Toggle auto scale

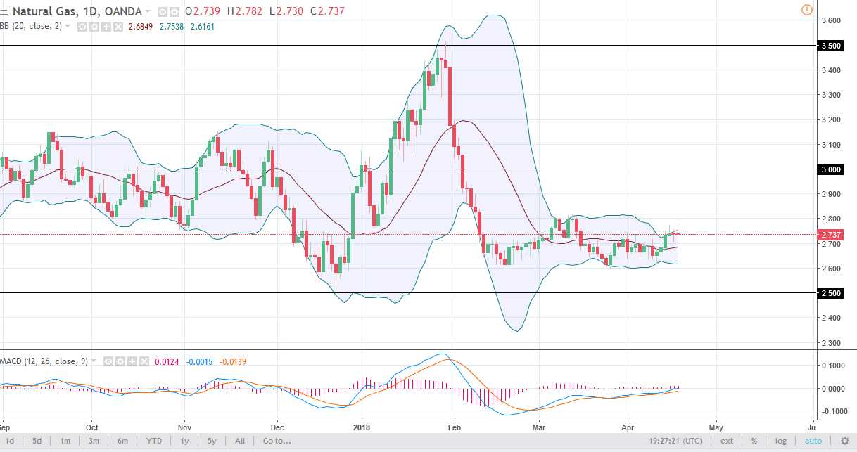pyautogui.click(x=813, y=441)
